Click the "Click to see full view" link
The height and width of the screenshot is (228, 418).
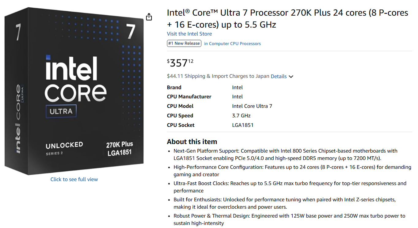click(x=74, y=179)
